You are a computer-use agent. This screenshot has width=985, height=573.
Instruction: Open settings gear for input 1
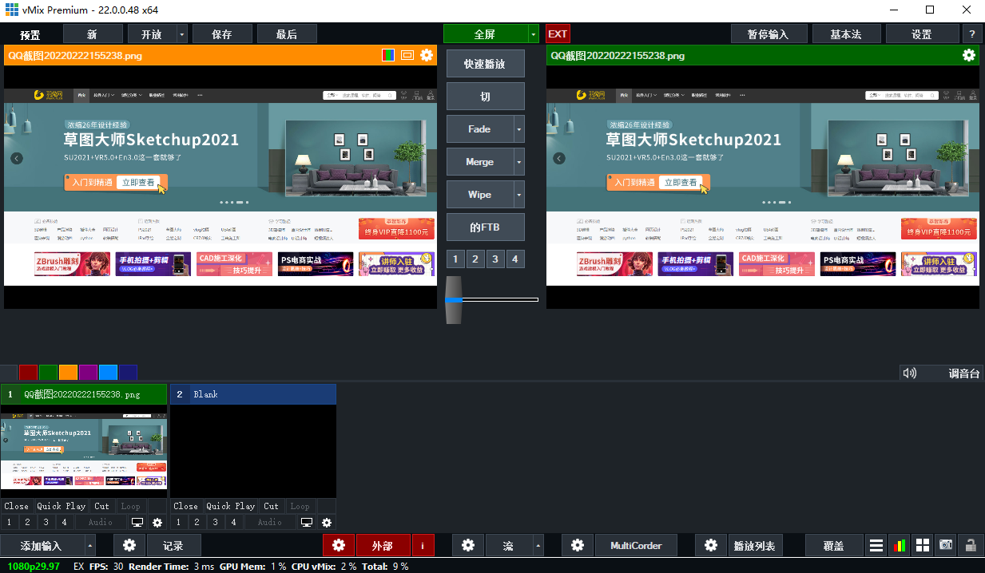(x=157, y=523)
